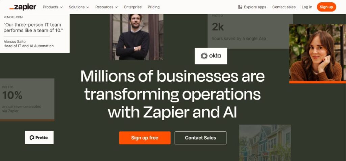Open the Pretto 10% revenue stat card
The height and width of the screenshot is (161, 346).
coord(27,100)
